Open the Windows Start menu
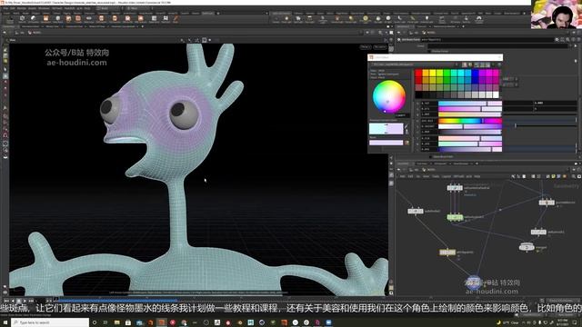 click(x=5, y=322)
